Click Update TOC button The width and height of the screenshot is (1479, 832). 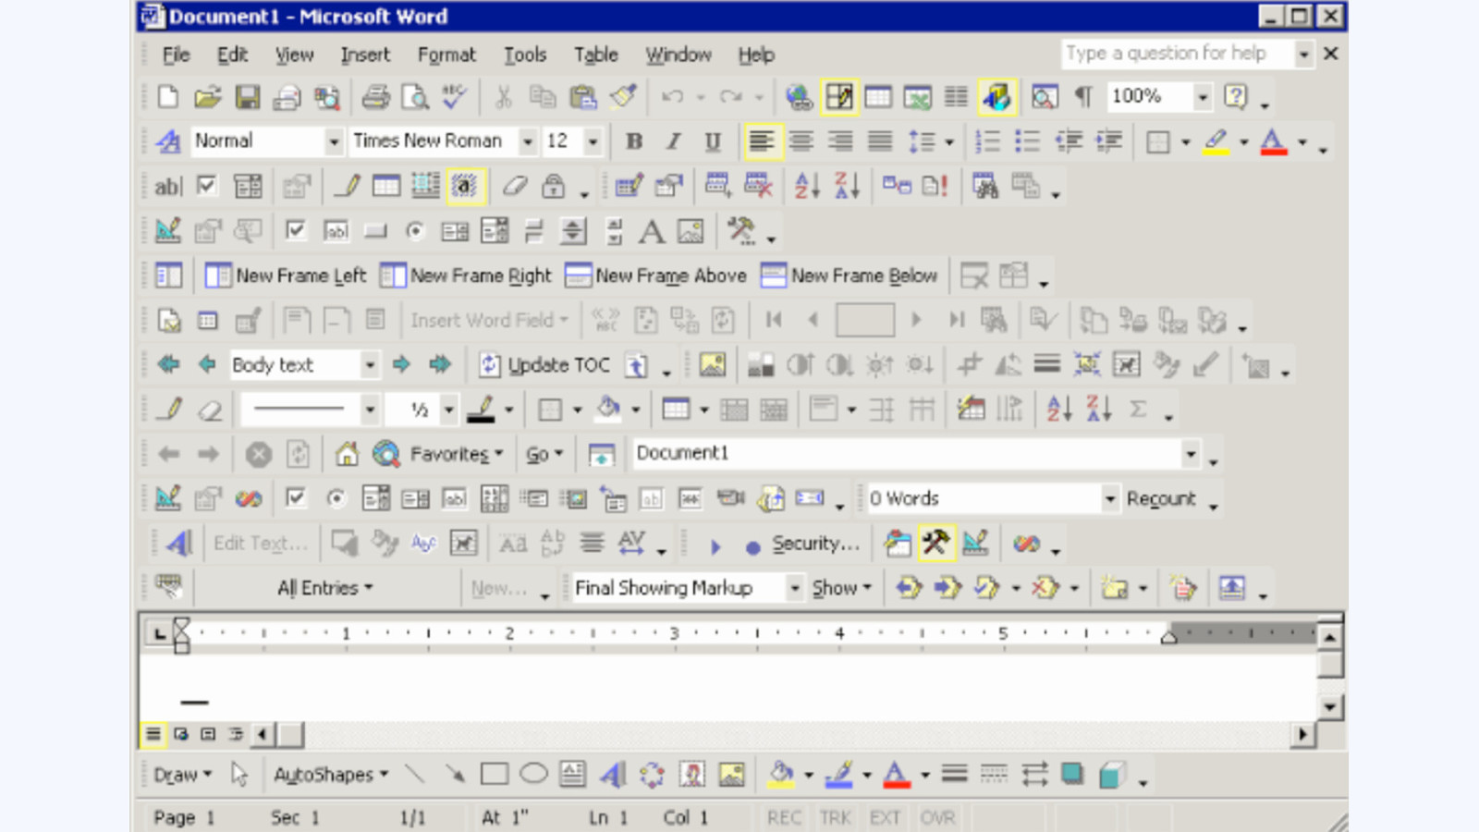coord(545,365)
